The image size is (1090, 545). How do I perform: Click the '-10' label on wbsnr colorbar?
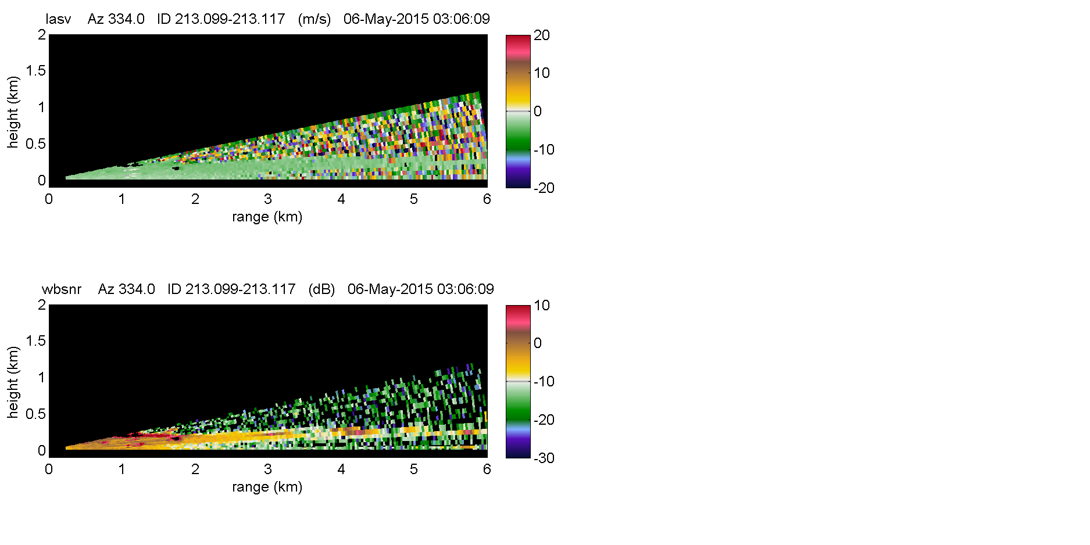click(x=544, y=382)
